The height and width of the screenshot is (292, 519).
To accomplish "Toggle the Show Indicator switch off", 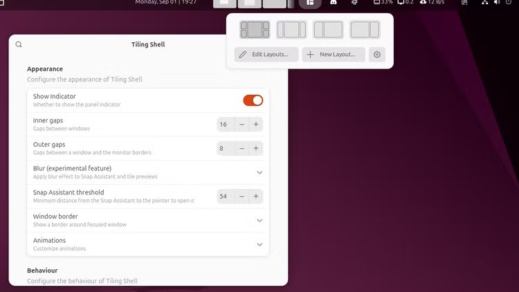I will 253,100.
